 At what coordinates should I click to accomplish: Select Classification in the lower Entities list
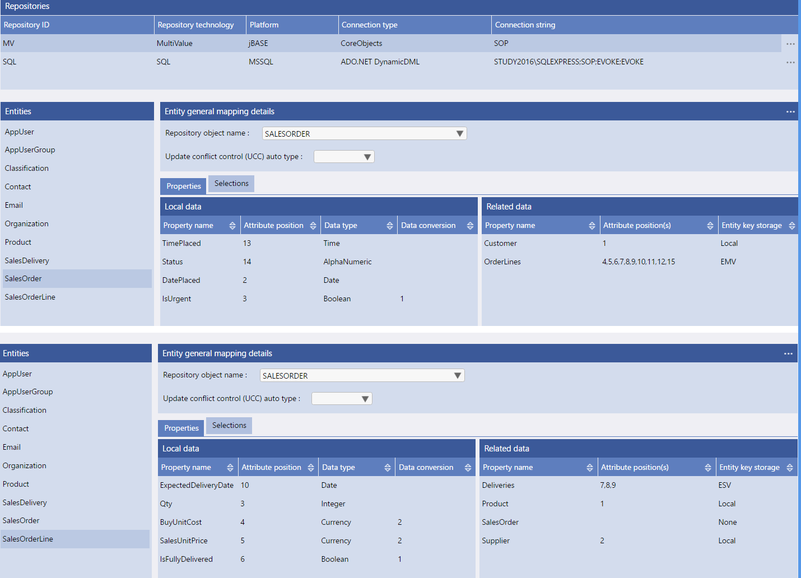click(x=75, y=410)
